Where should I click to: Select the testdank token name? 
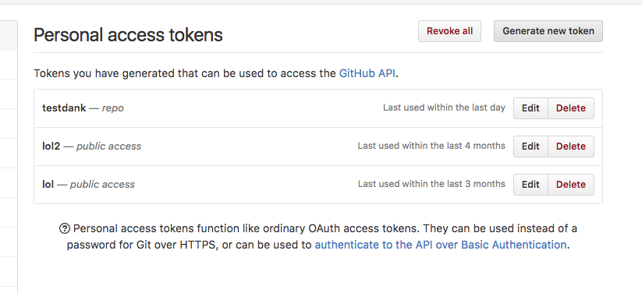tap(64, 108)
